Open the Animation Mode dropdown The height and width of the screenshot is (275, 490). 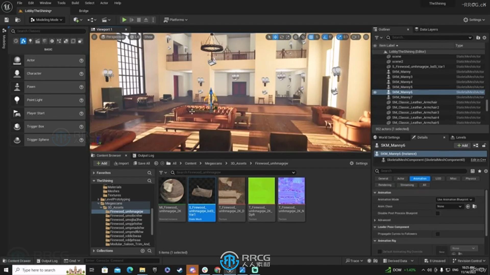pos(454,199)
